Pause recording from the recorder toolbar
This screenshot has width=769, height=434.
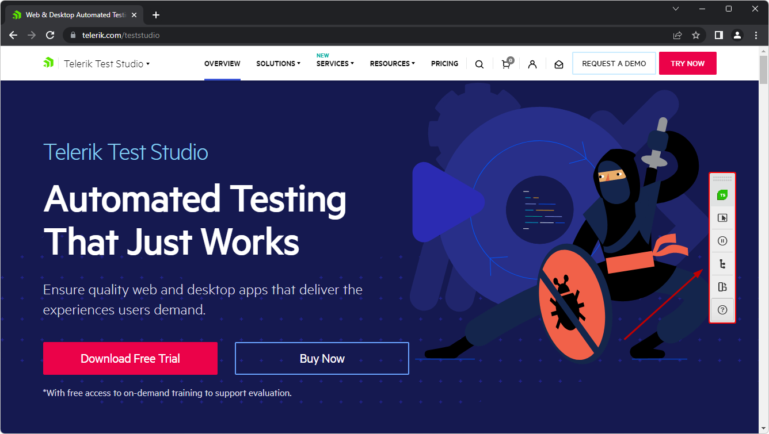[x=722, y=241]
